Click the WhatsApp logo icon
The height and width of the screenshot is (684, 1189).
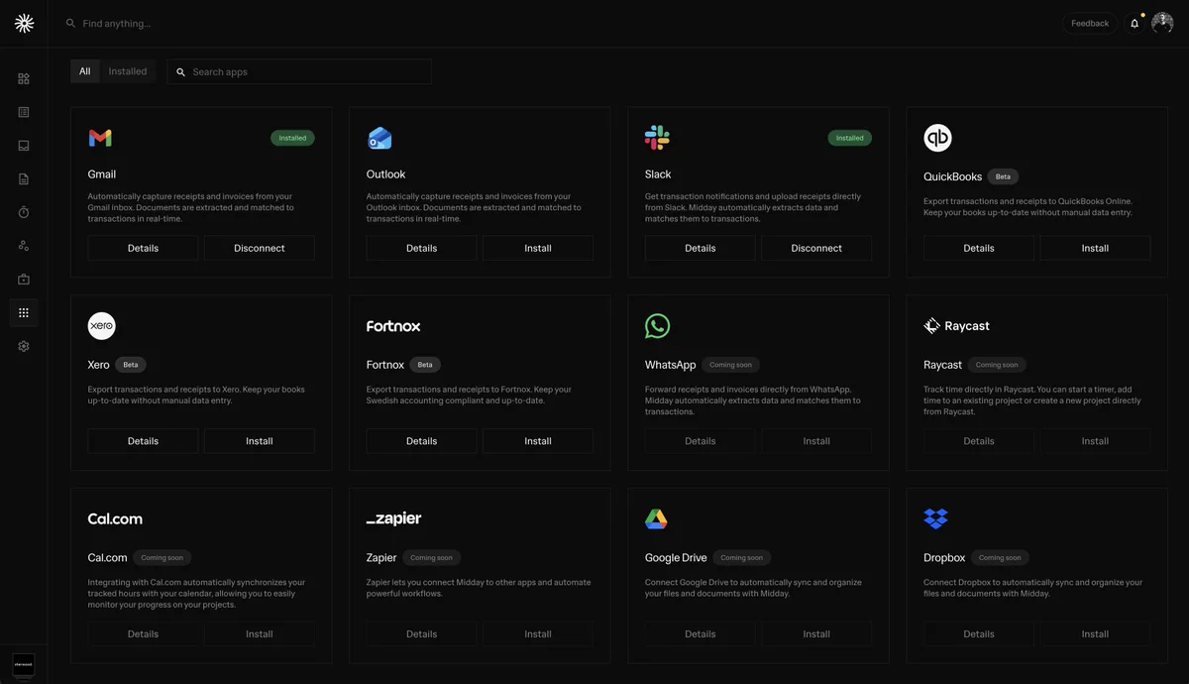tap(657, 326)
